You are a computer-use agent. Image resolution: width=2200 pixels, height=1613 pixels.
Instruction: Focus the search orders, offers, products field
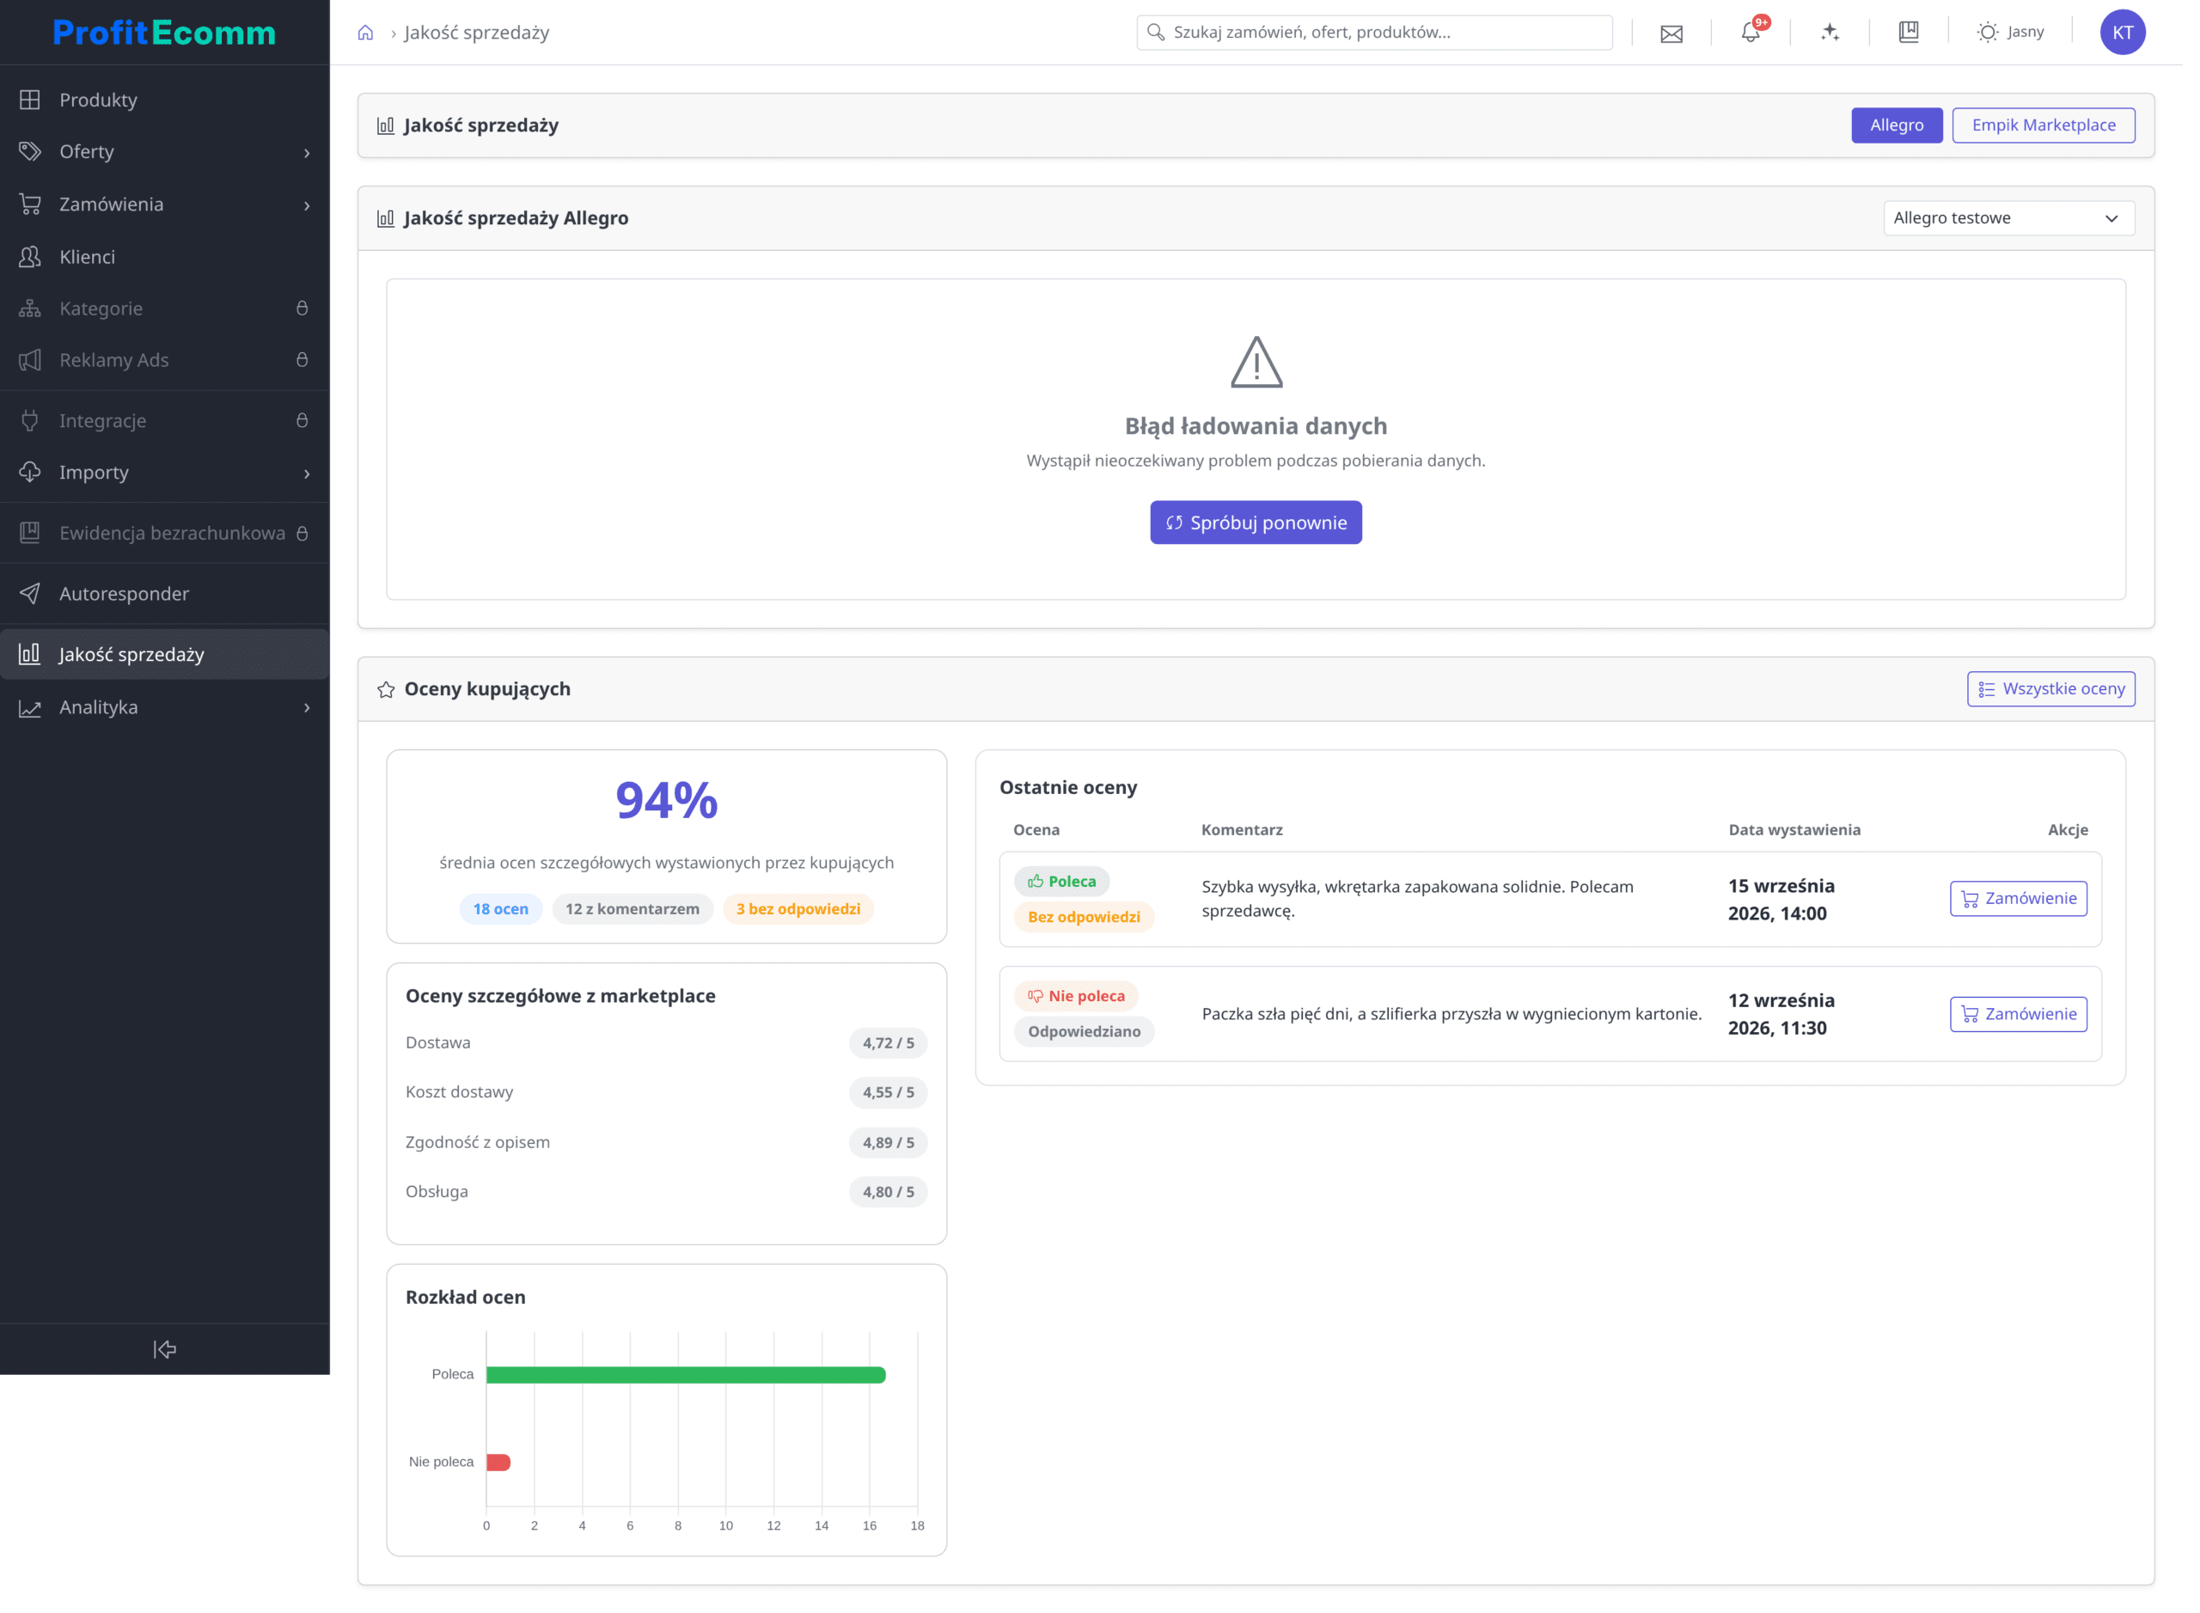1374,32
